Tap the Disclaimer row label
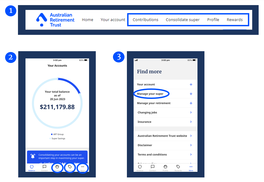Image resolution: width=264 pixels, height=182 pixels. pyautogui.click(x=145, y=145)
